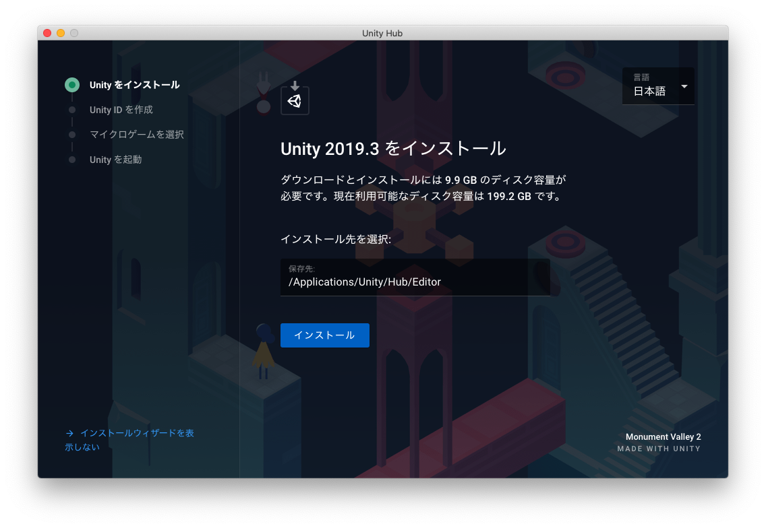
Task: Open the 日本語 language dropdown
Action: tap(658, 86)
